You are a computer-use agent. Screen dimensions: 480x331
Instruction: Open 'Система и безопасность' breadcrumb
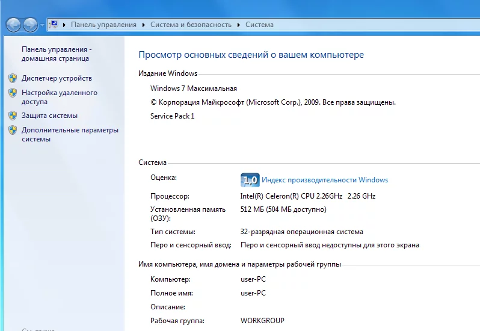(191, 25)
